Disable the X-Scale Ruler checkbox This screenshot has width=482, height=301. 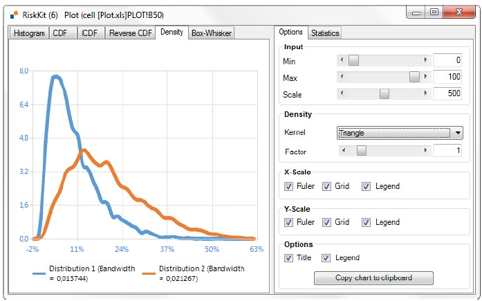point(289,186)
